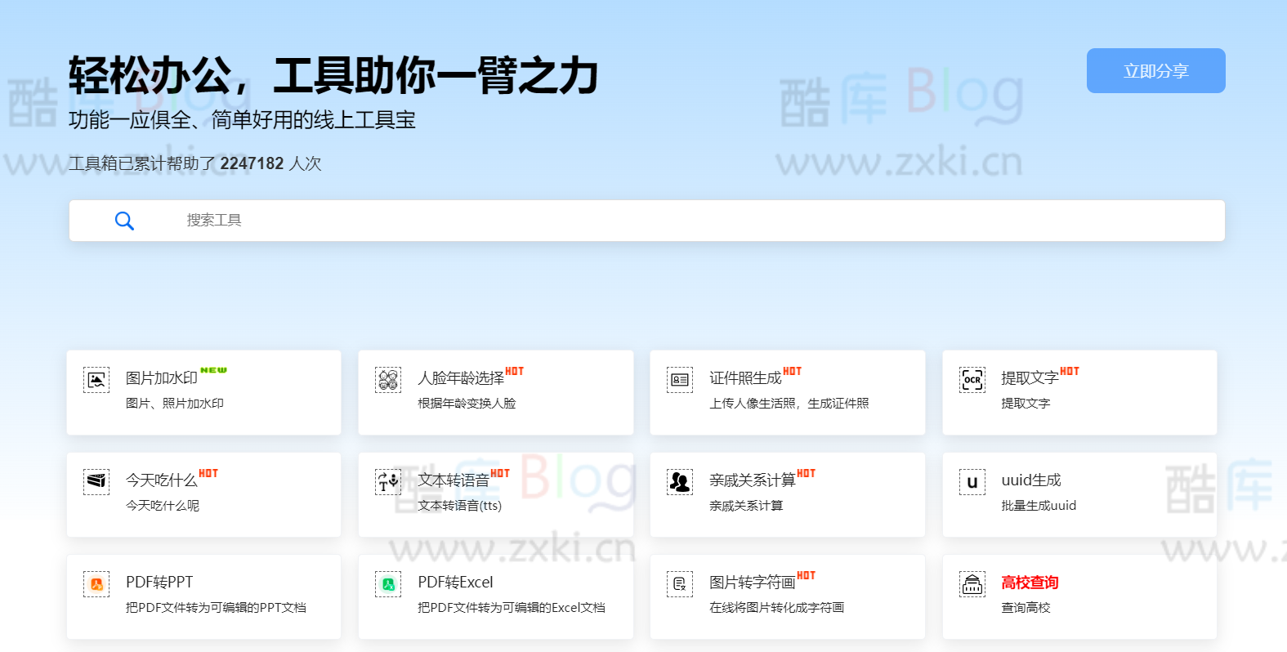1287x652 pixels.
Task: Click the PDF转Excel green file icon
Action: tap(388, 584)
